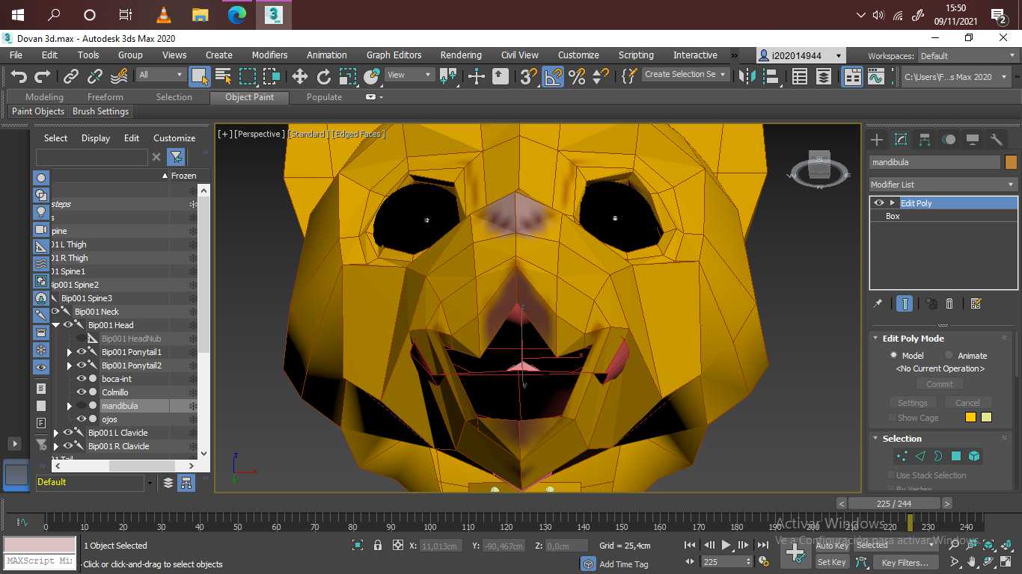1022x574 pixels.
Task: Open the Workspaces Default dropdown
Action: point(967,56)
